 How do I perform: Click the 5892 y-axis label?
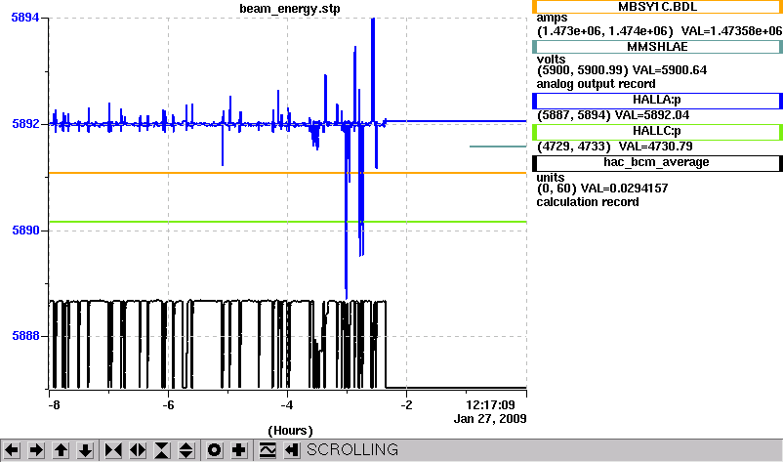coord(25,124)
